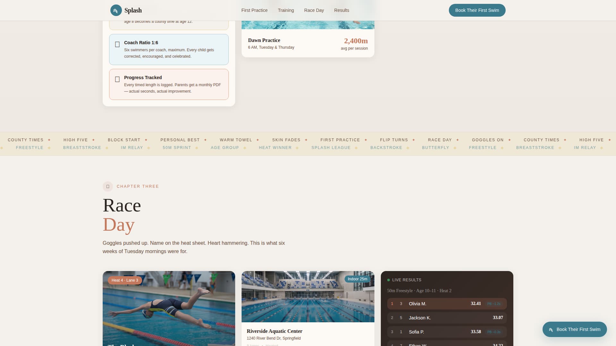The width and height of the screenshot is (616, 346).
Task: Click floating Book Their First Swim button
Action: pyautogui.click(x=575, y=329)
